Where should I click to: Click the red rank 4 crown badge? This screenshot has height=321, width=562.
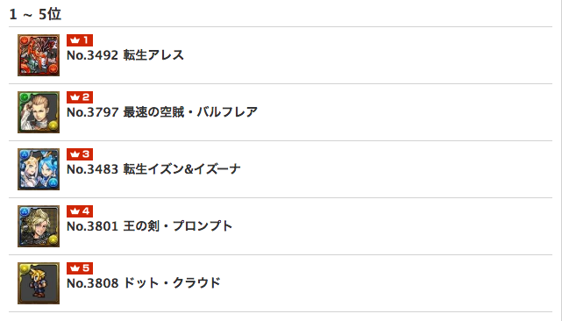click(x=80, y=211)
